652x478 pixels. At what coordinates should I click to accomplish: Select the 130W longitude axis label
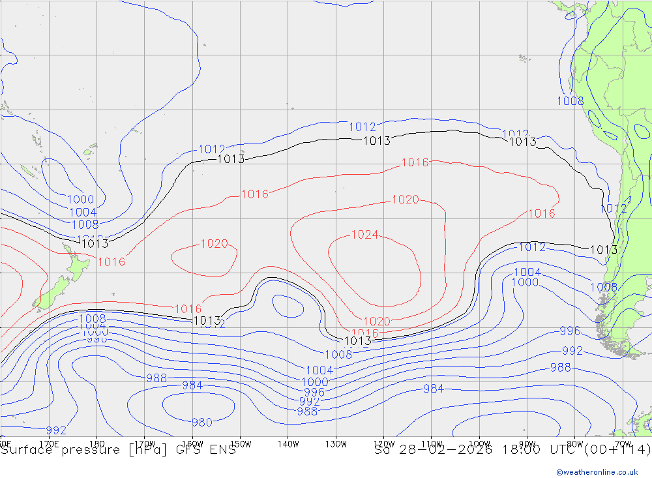click(x=336, y=444)
